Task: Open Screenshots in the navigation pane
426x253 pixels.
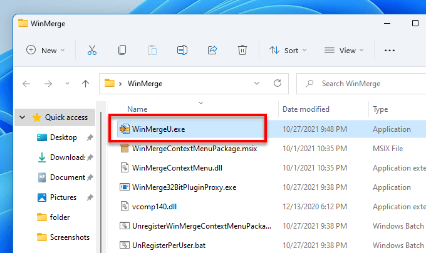Action: tap(70, 237)
